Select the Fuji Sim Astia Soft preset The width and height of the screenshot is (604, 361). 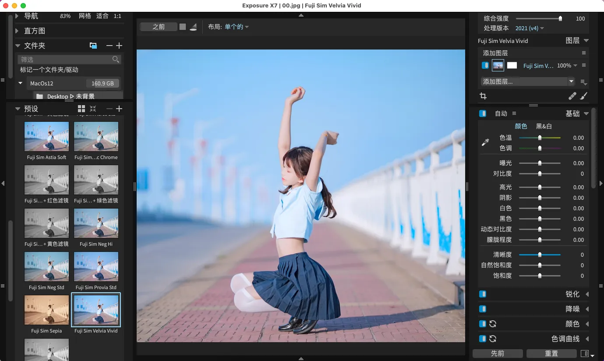point(46,136)
